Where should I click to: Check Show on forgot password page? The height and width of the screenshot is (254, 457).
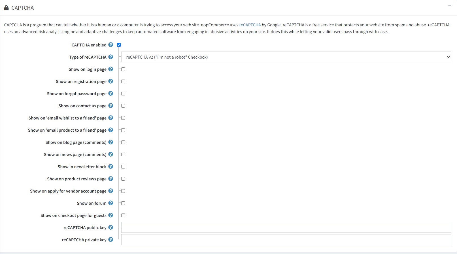pyautogui.click(x=123, y=94)
